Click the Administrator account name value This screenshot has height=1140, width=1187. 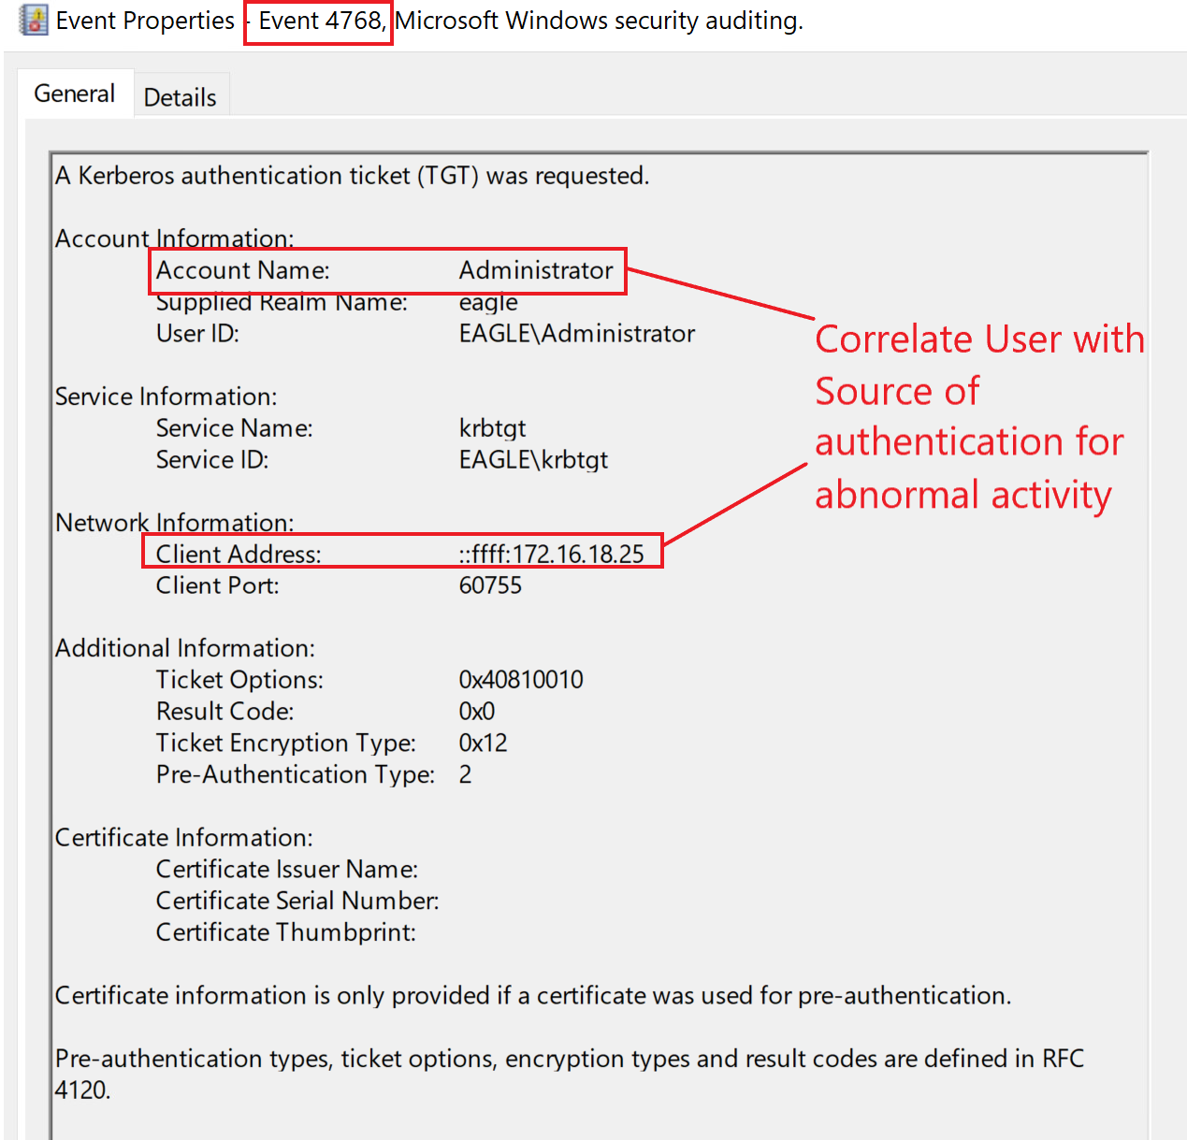click(535, 270)
